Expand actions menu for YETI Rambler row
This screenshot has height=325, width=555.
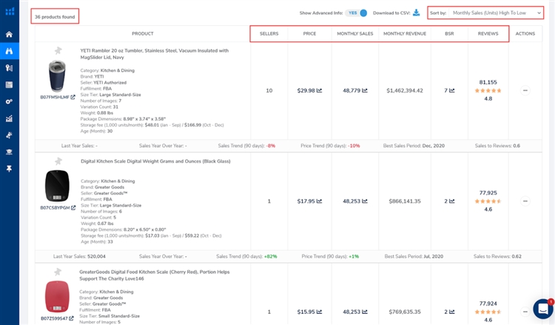525,90
